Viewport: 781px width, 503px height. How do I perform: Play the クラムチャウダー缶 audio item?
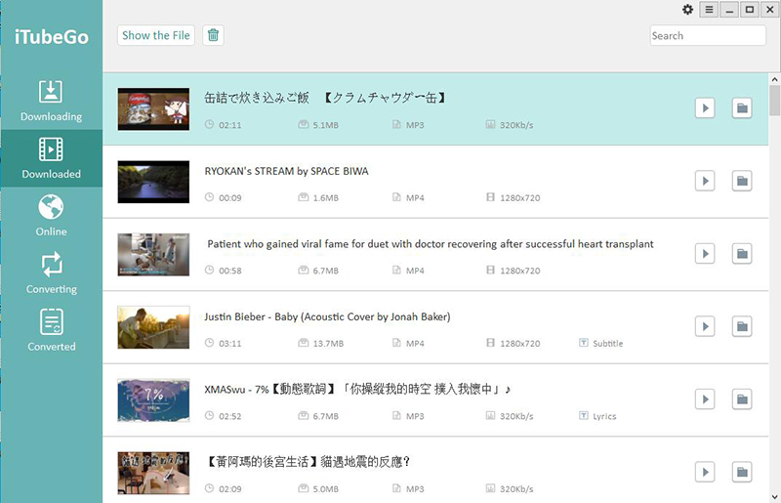(x=705, y=108)
